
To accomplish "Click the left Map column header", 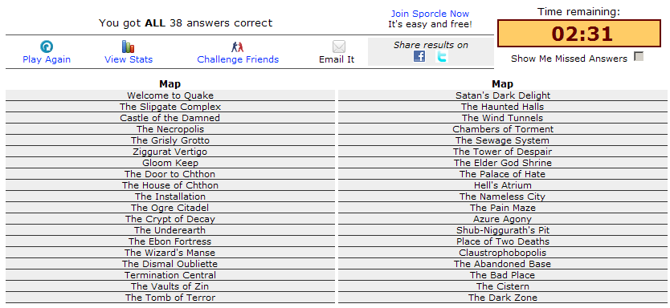I will [x=170, y=84].
